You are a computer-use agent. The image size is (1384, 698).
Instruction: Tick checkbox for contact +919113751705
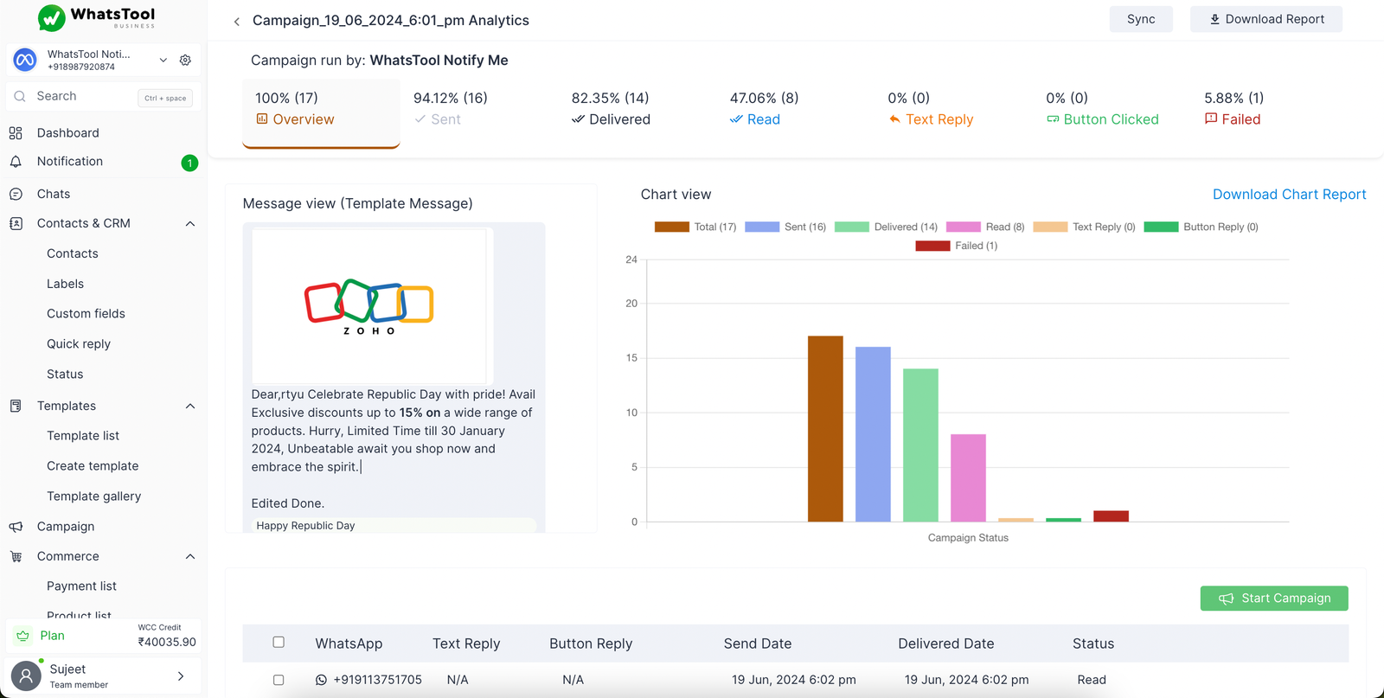[x=279, y=680]
